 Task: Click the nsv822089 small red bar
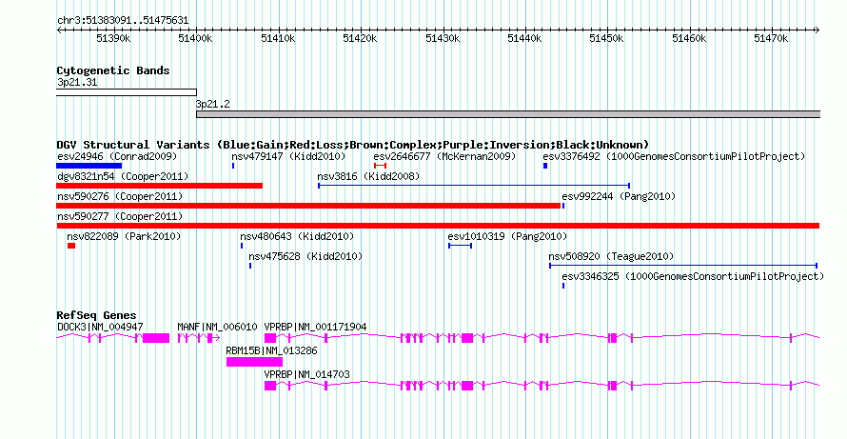tap(71, 246)
